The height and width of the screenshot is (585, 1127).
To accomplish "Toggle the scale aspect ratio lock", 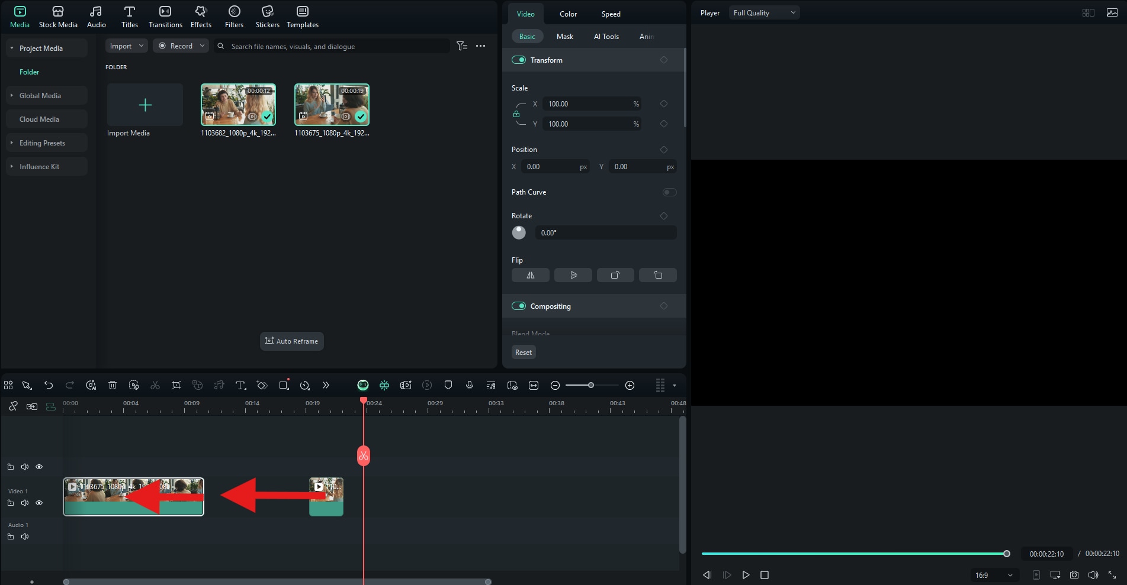I will [516, 114].
